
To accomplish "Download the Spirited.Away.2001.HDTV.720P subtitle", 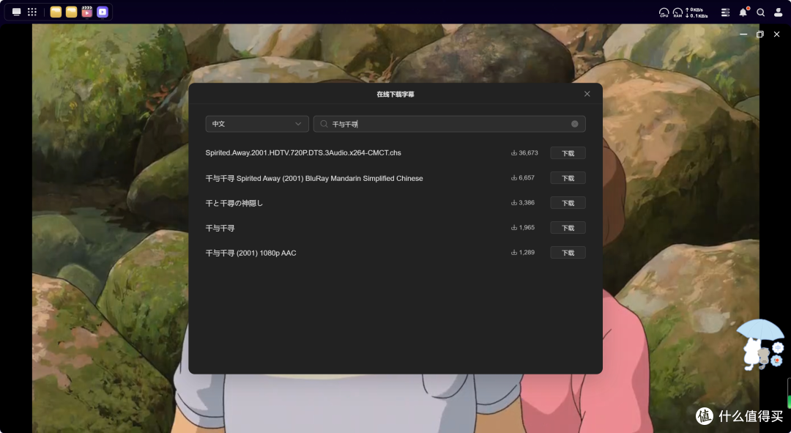I will click(x=568, y=153).
